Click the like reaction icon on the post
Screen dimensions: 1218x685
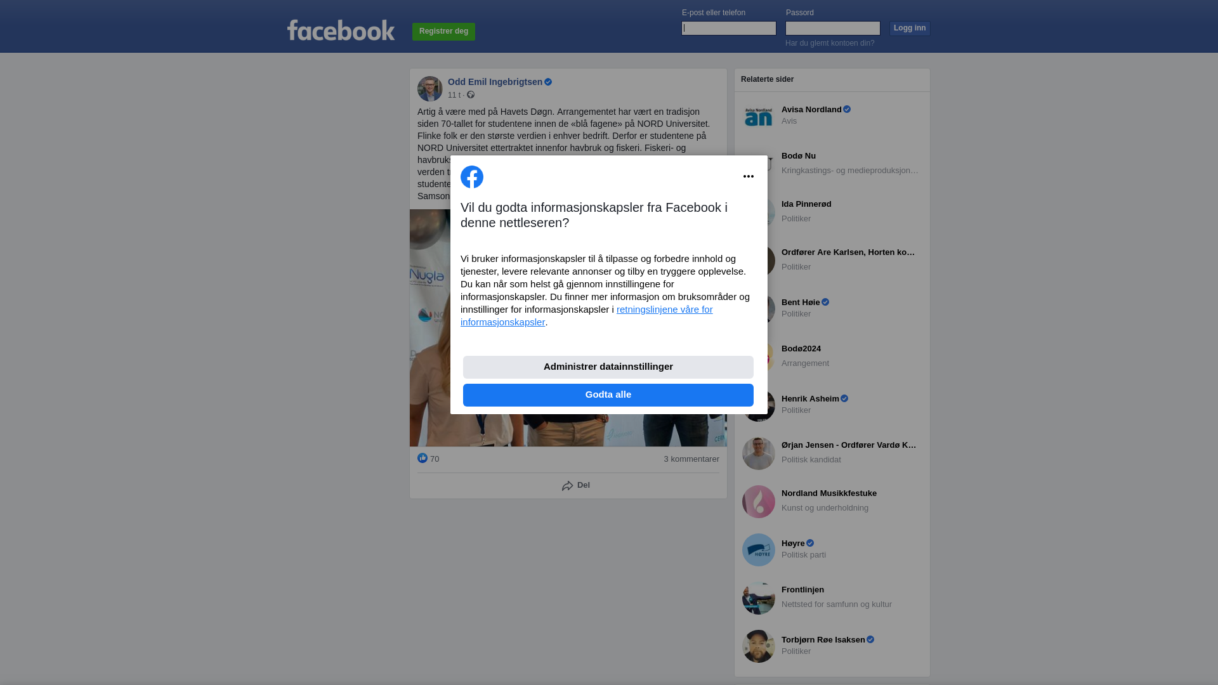click(422, 458)
